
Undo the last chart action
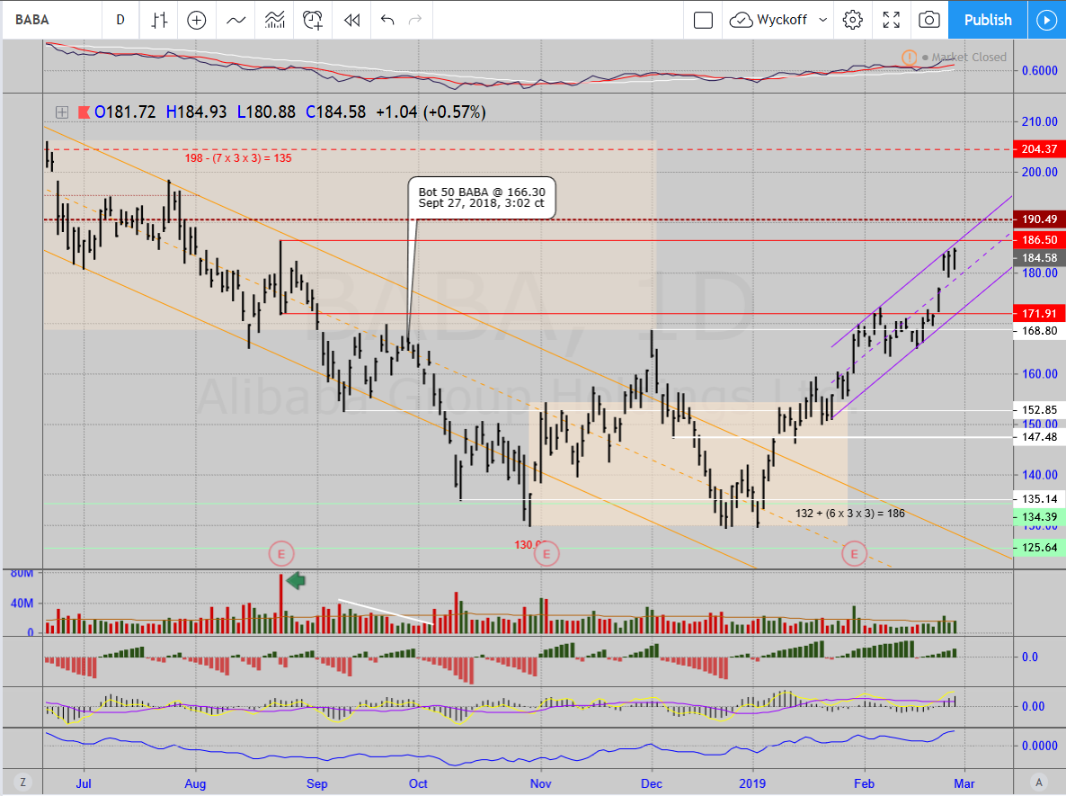[387, 20]
